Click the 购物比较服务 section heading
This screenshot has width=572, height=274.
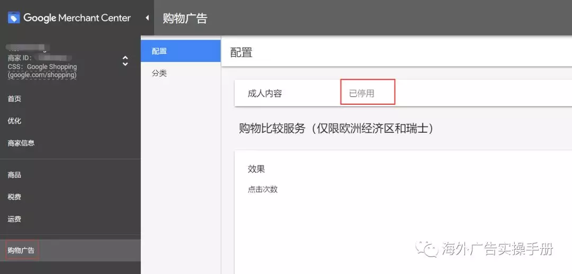tap(336, 129)
